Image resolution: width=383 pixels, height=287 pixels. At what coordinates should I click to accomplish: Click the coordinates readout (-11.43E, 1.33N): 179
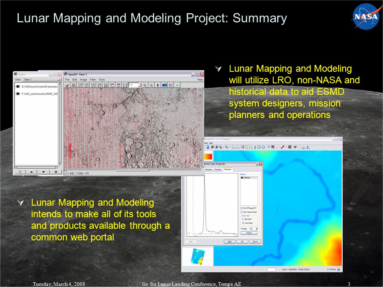coord(77,173)
